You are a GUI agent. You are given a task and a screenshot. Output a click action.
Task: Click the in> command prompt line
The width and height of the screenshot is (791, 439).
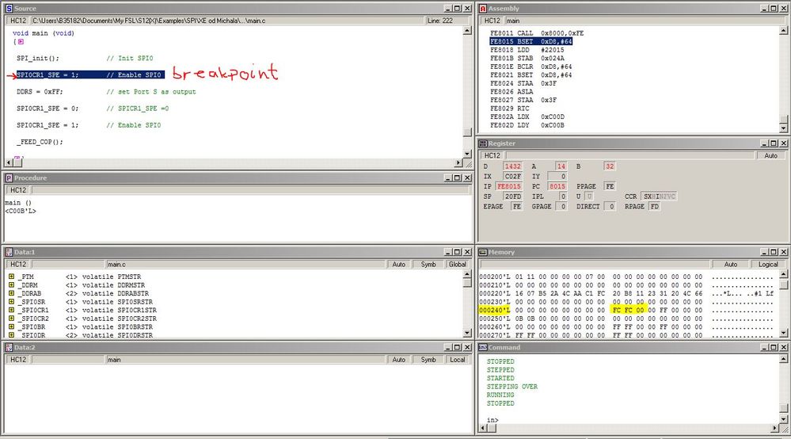click(x=492, y=420)
